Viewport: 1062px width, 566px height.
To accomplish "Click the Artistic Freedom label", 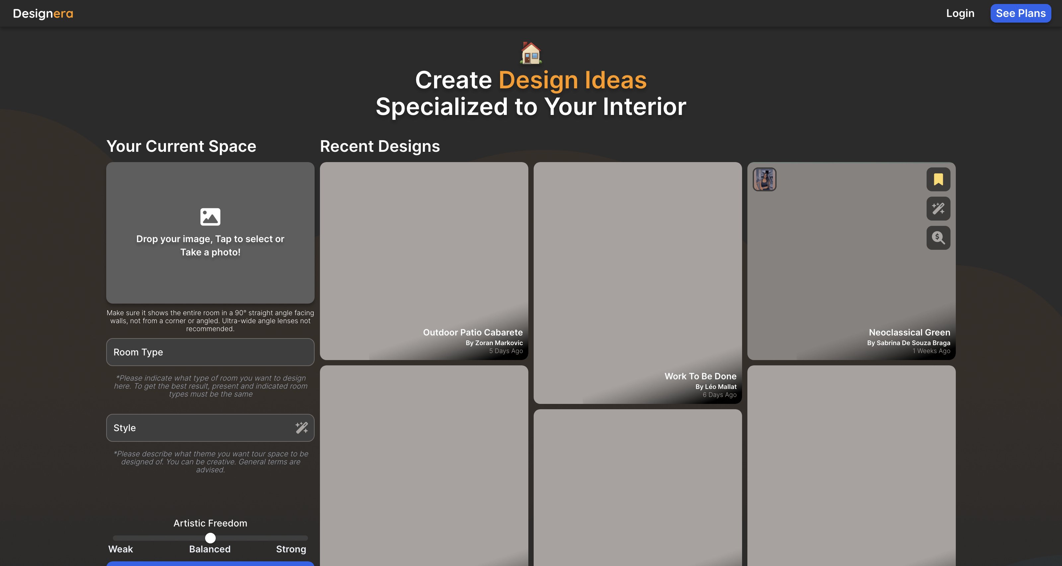I will click(210, 523).
